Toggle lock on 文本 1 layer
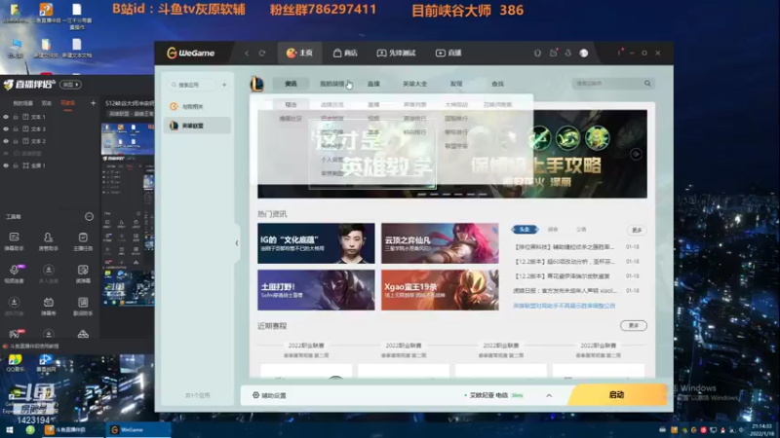The width and height of the screenshot is (780, 438). tap(16, 117)
